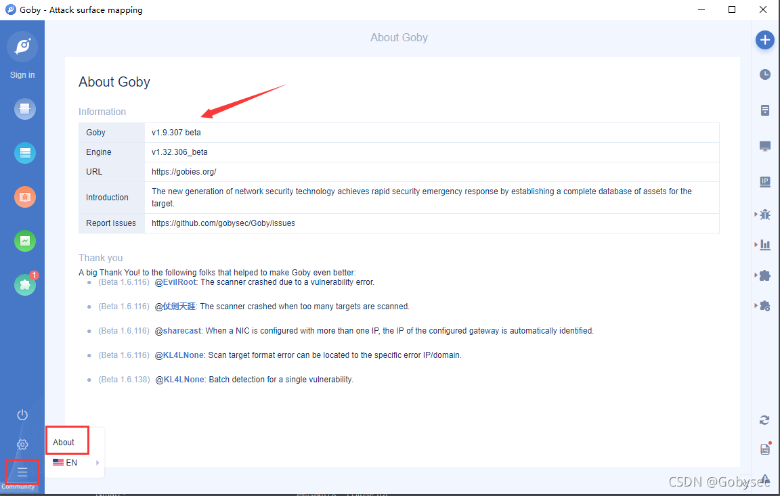Select the v1.32.306_beta engine version
780x496 pixels.
point(179,152)
